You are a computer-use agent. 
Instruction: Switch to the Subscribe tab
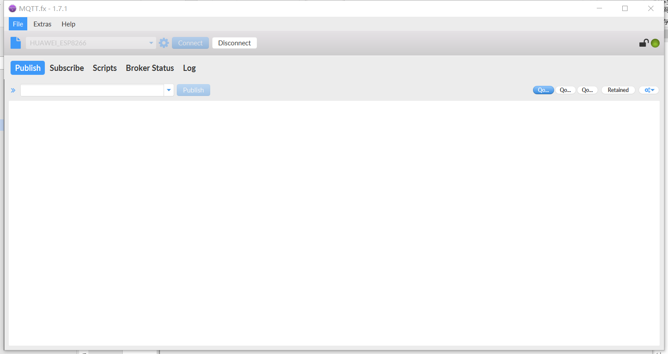coord(67,68)
